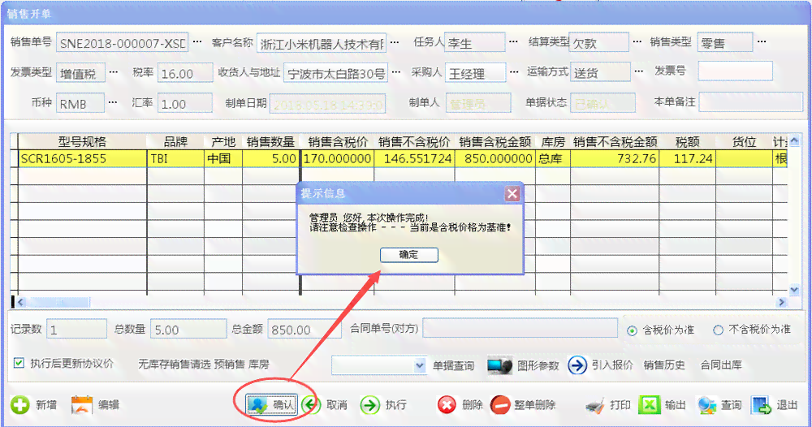Click the 任务人 field showing 李生
Viewport: 812px width, 427px height.
475,42
